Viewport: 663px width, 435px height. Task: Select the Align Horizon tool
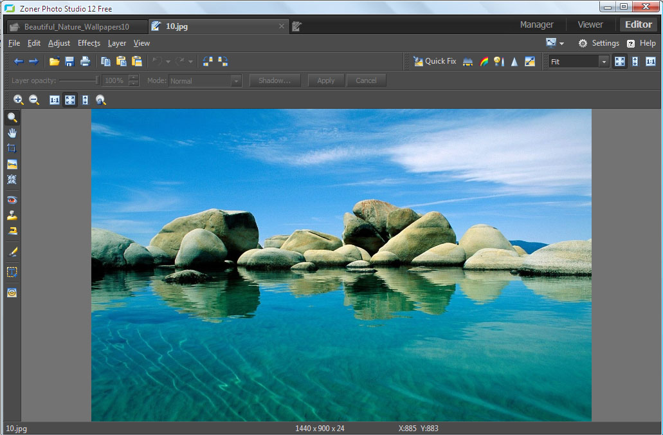pyautogui.click(x=12, y=164)
